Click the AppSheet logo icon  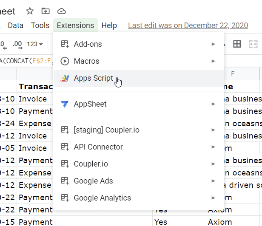[65, 104]
